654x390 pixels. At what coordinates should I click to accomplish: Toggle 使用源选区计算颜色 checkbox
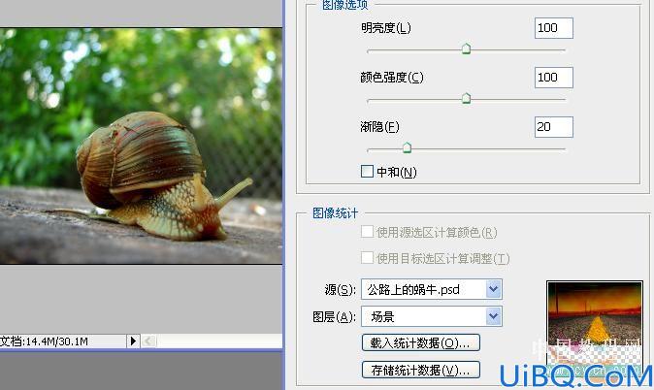coord(367,232)
